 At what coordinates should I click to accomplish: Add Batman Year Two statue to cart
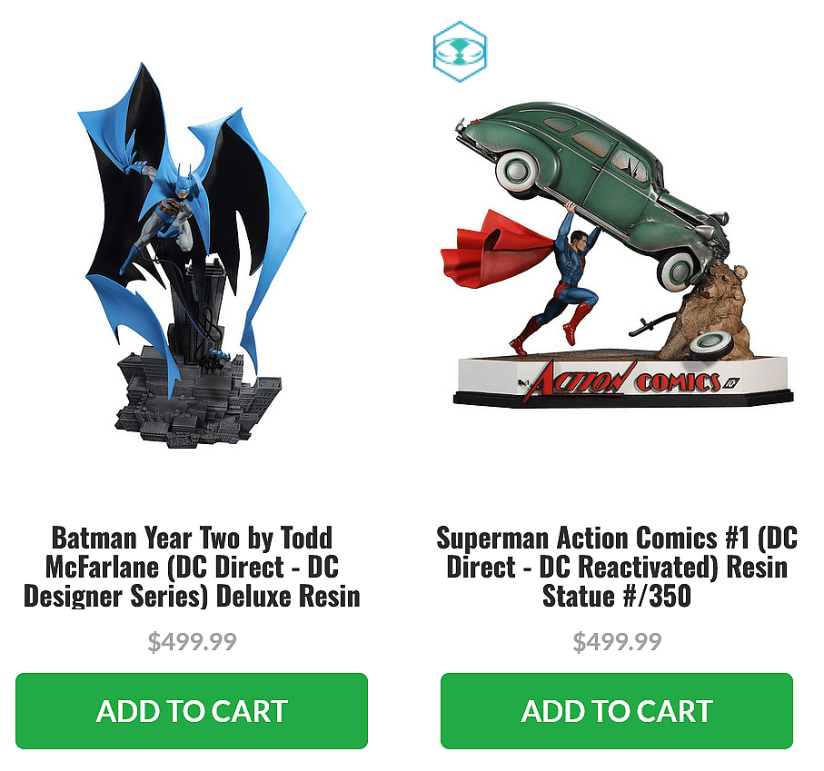click(192, 710)
